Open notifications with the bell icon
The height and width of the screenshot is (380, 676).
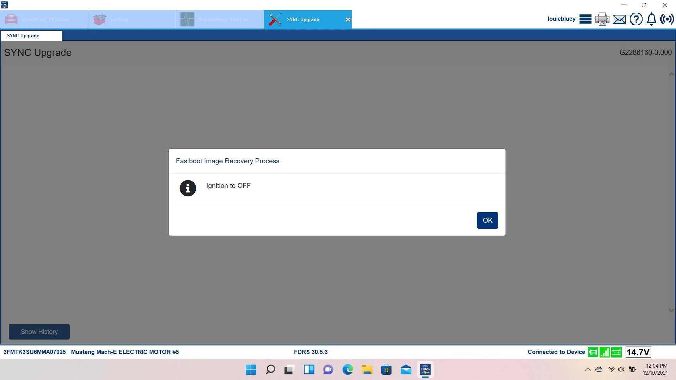point(652,19)
